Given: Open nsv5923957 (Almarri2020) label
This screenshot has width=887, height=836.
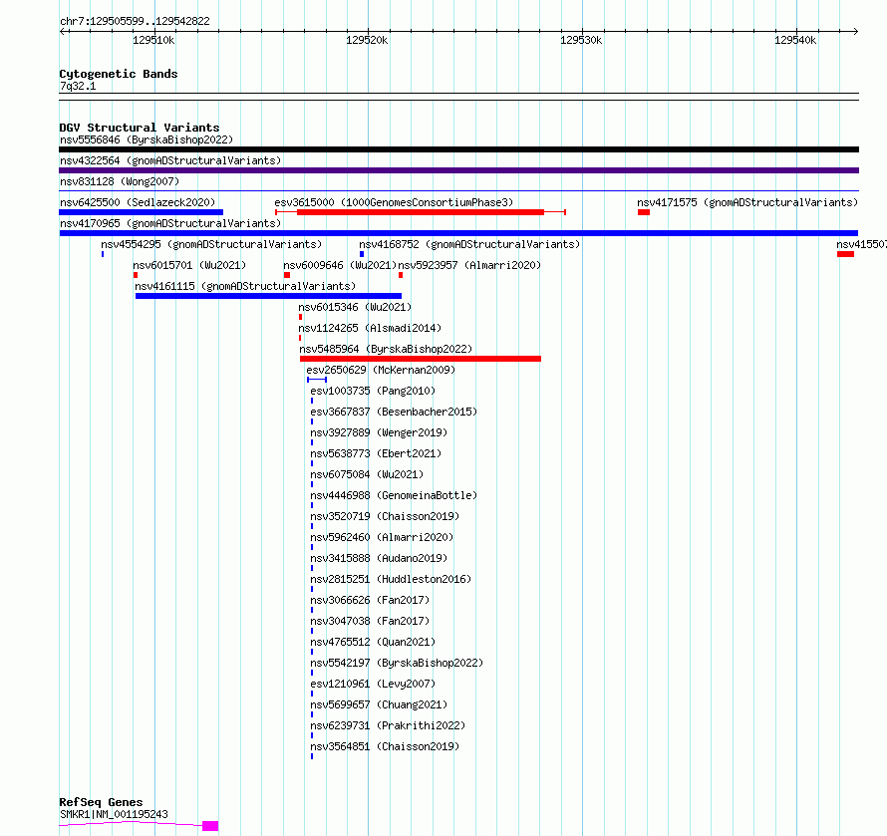Looking at the screenshot, I should tap(469, 265).
